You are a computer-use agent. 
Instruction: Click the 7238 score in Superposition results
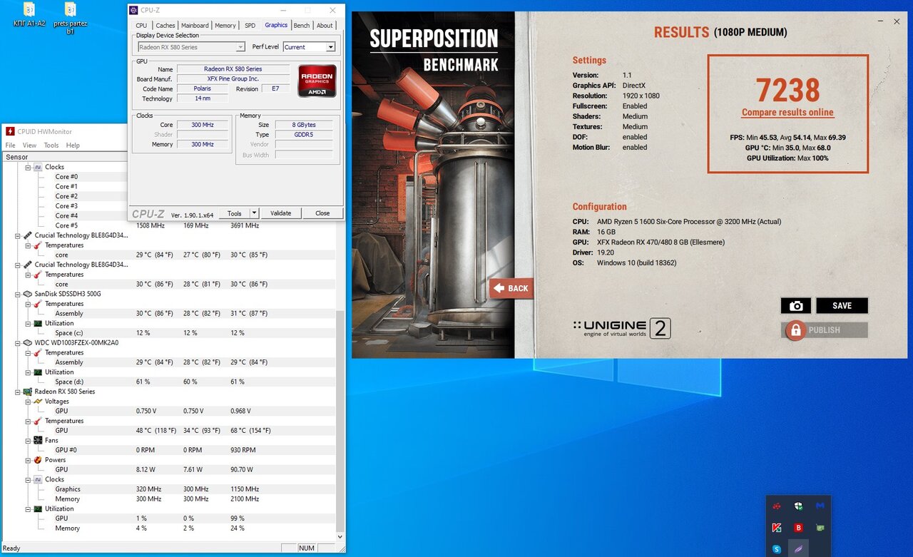tap(788, 90)
